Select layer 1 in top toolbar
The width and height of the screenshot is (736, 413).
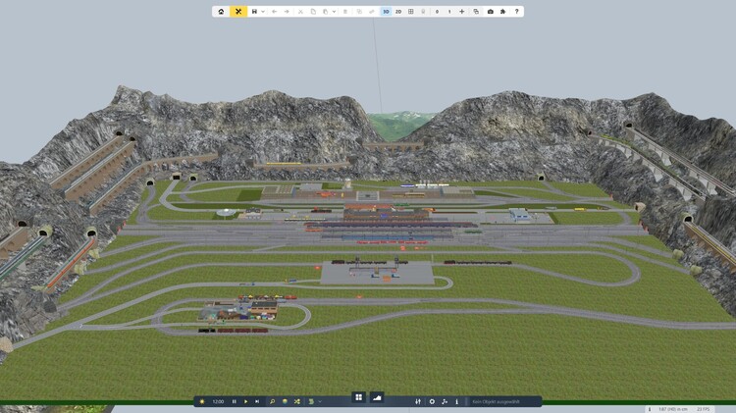tap(449, 11)
